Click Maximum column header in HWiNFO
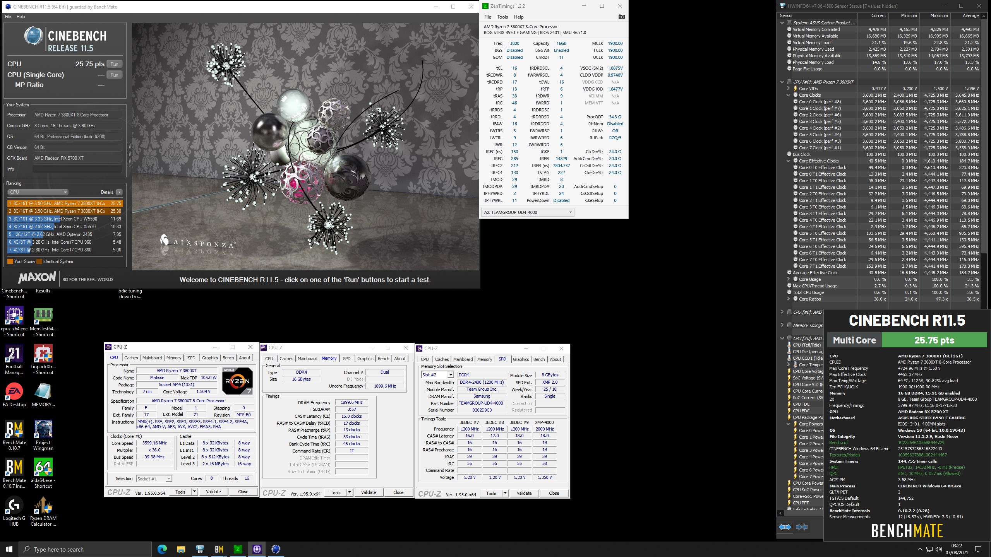Screen dimensions: 991x557 (x=936, y=16)
